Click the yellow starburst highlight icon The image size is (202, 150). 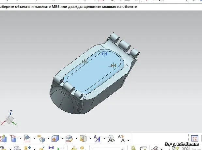[x=176, y=148]
